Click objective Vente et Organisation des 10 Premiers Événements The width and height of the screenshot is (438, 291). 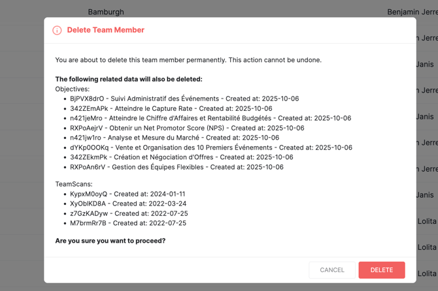click(x=211, y=147)
